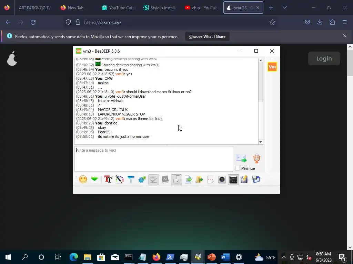Click the pearos.xyz URL address bar
This screenshot has width=353, height=264.
pyautogui.click(x=171, y=22)
